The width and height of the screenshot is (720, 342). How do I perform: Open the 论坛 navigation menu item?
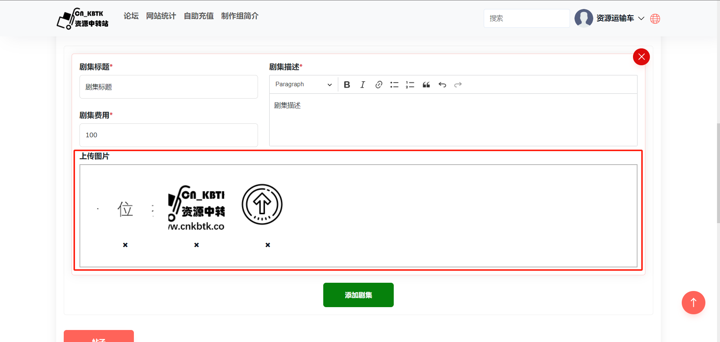tap(131, 16)
